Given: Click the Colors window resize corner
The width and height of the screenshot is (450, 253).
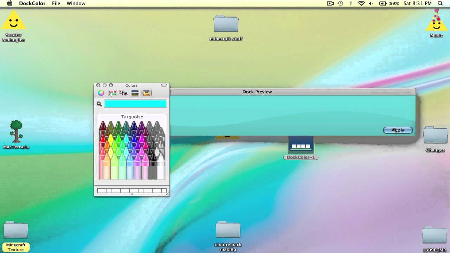Looking at the screenshot, I should 167,194.
